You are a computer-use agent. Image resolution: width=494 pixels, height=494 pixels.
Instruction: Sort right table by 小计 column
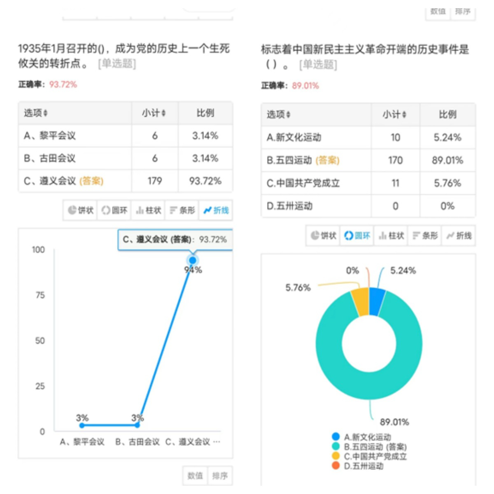[x=395, y=114]
